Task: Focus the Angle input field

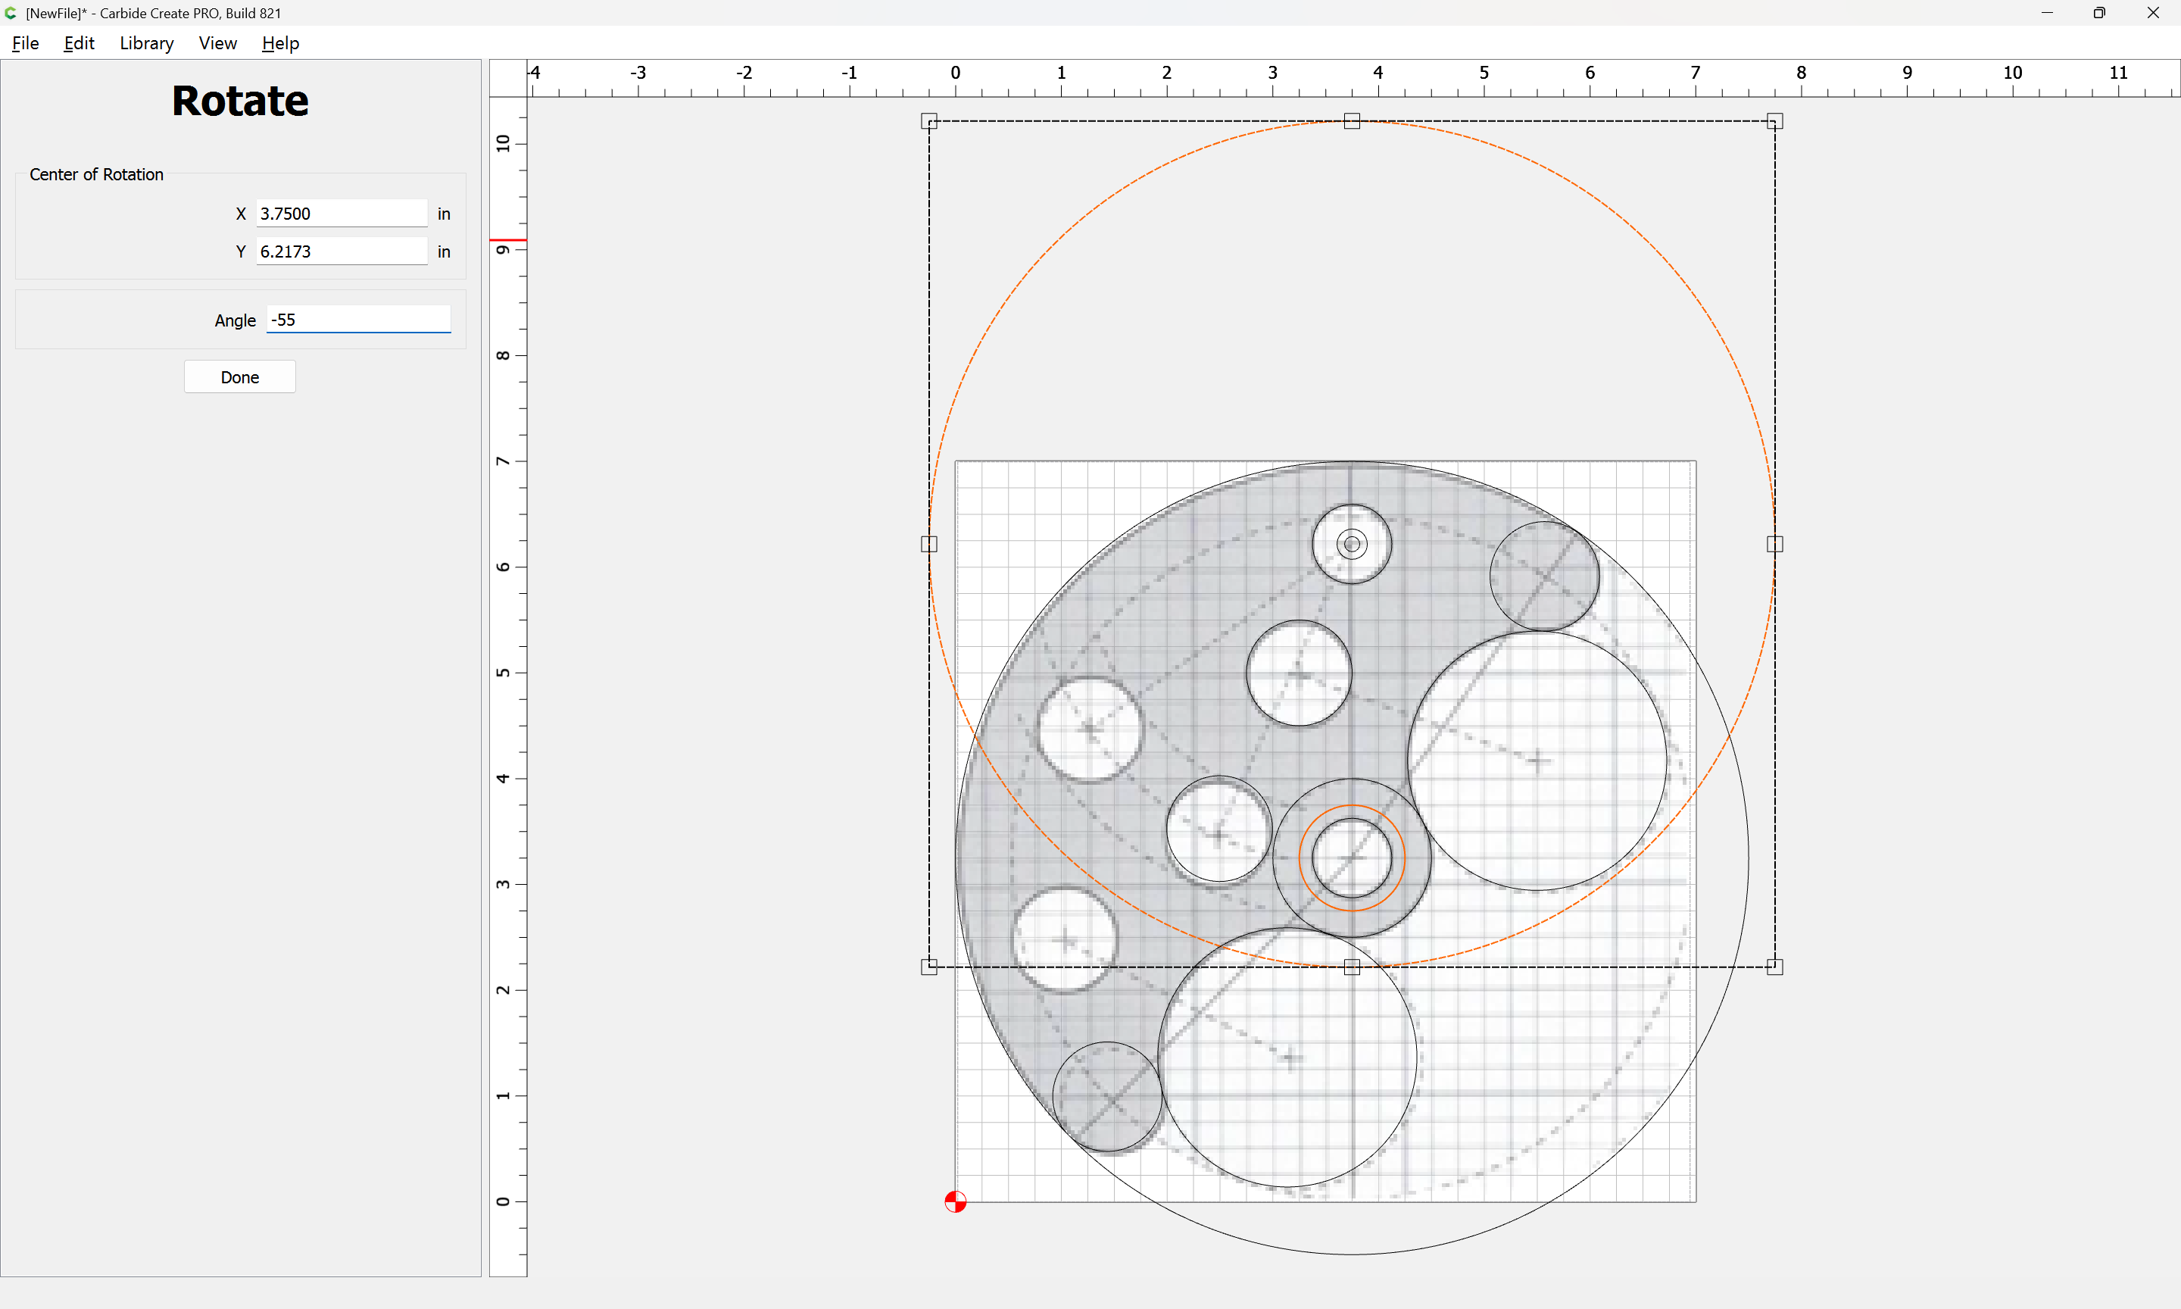Action: point(359,320)
